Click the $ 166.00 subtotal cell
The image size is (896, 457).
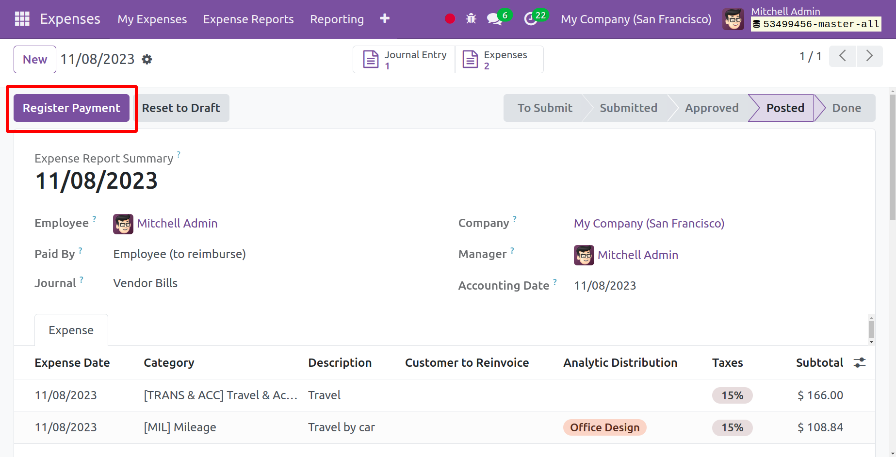click(820, 395)
